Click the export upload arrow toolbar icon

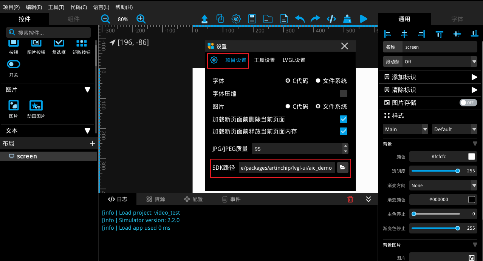pyautogui.click(x=204, y=18)
